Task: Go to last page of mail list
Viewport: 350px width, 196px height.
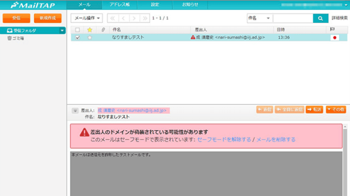Action: [145, 18]
